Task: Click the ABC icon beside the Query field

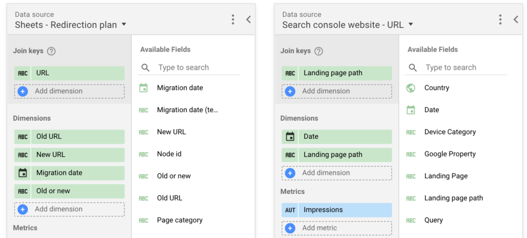Action: click(411, 221)
